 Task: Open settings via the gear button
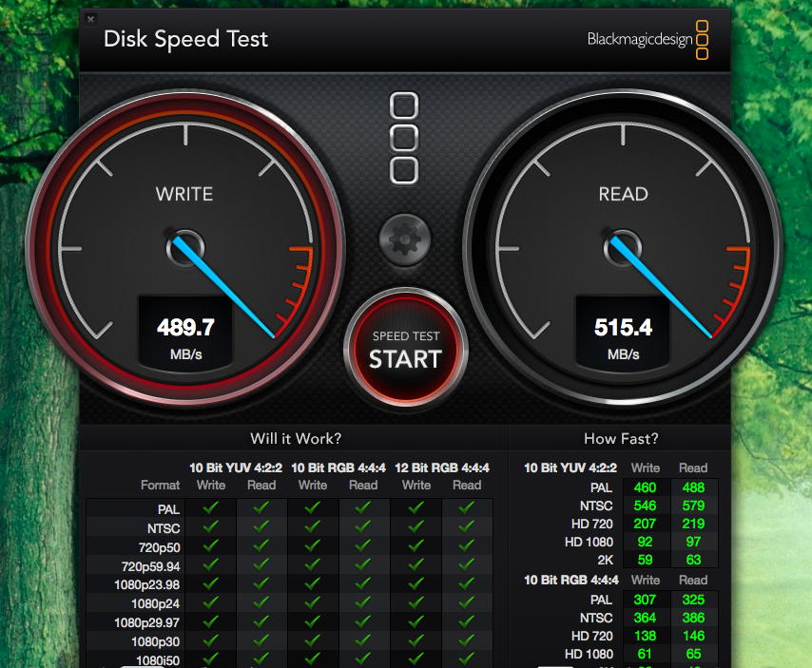coord(404,239)
